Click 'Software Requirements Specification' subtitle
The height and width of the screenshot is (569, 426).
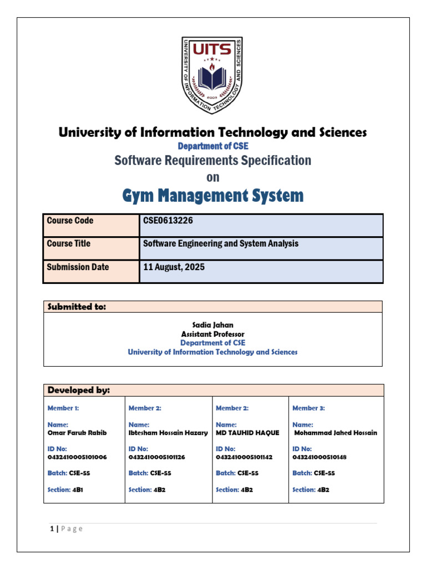coord(212,161)
